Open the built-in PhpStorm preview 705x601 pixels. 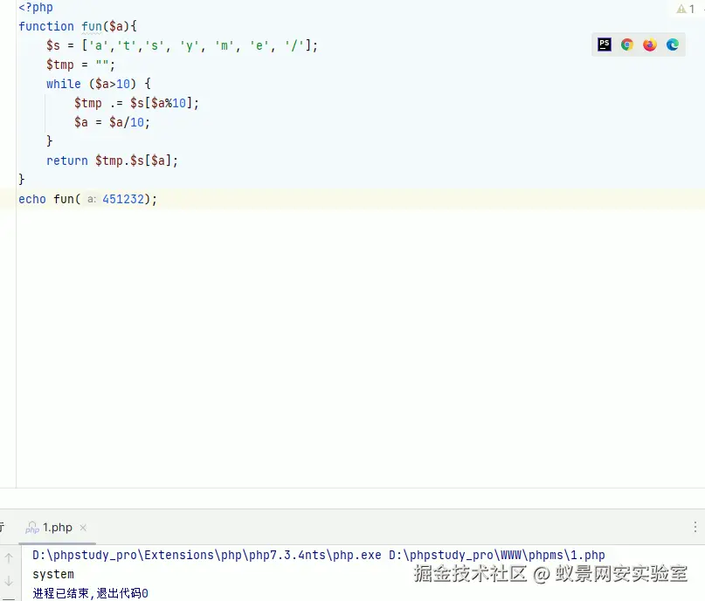604,44
